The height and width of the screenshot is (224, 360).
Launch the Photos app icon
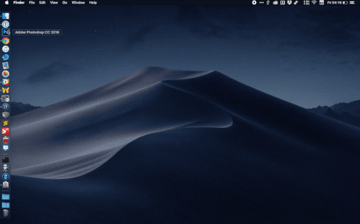pyautogui.click(x=5, y=74)
